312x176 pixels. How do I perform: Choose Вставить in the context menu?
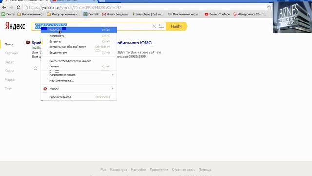click(79, 41)
